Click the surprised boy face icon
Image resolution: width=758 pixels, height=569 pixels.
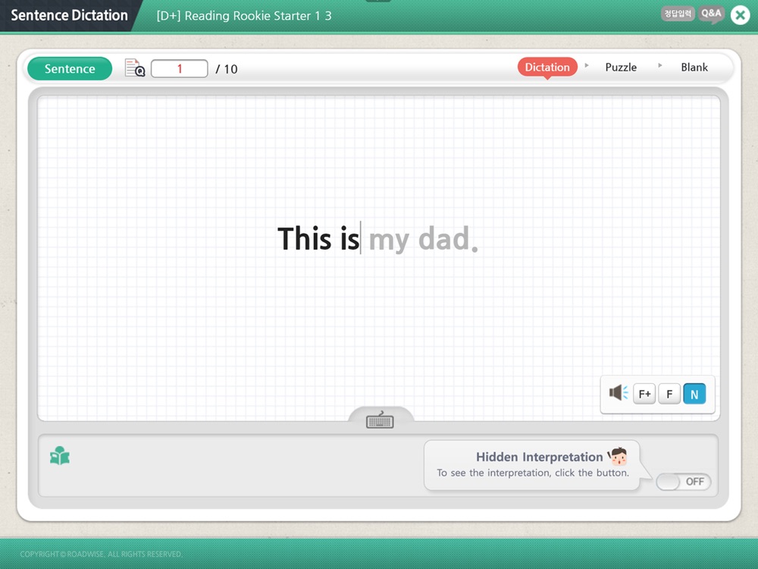point(618,456)
